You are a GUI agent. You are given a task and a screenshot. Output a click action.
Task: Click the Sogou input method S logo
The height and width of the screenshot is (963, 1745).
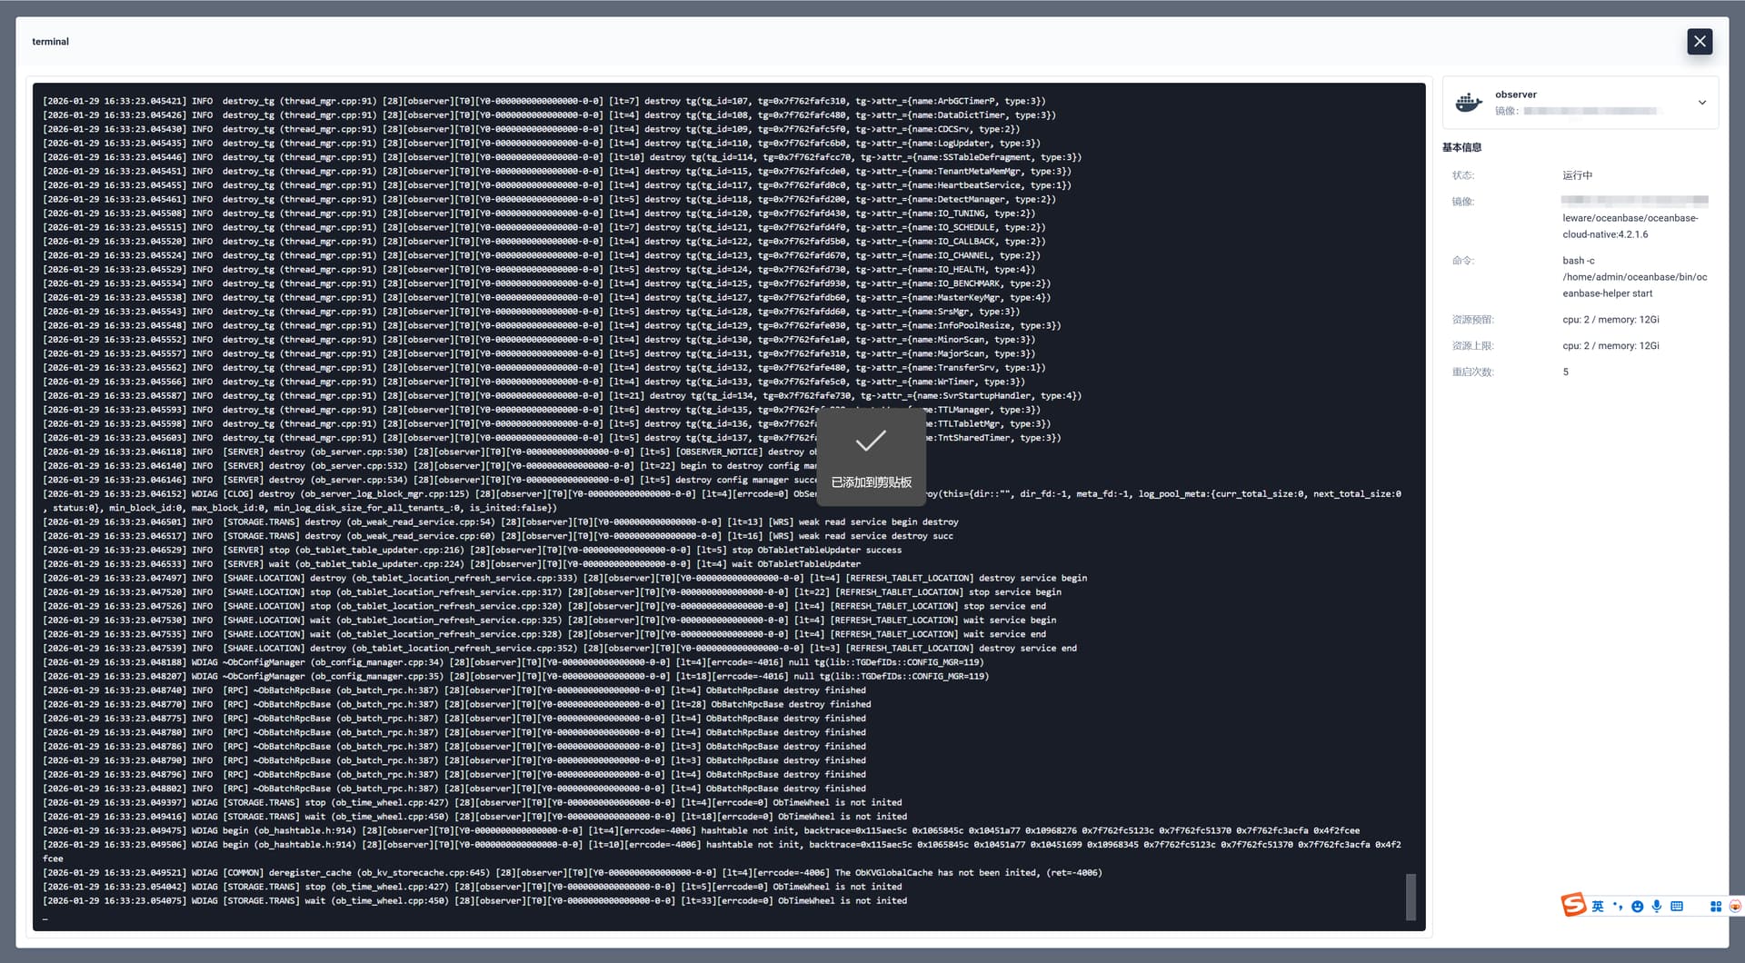click(1573, 905)
